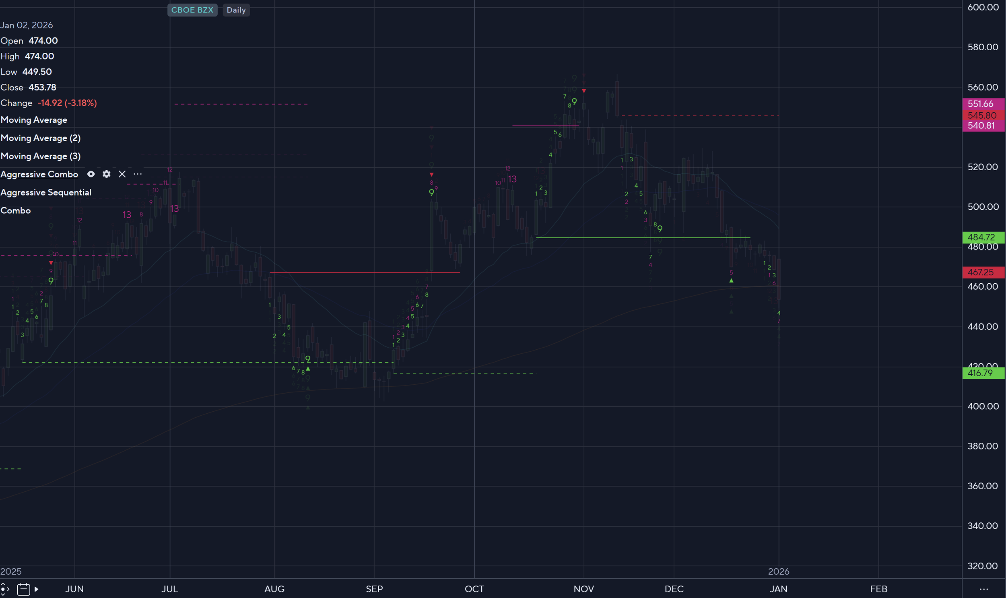
Task: Click the play arrow beside the calendar icon
Action: 37,589
